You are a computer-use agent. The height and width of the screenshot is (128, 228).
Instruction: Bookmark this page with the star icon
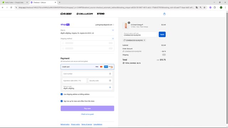point(204,7)
